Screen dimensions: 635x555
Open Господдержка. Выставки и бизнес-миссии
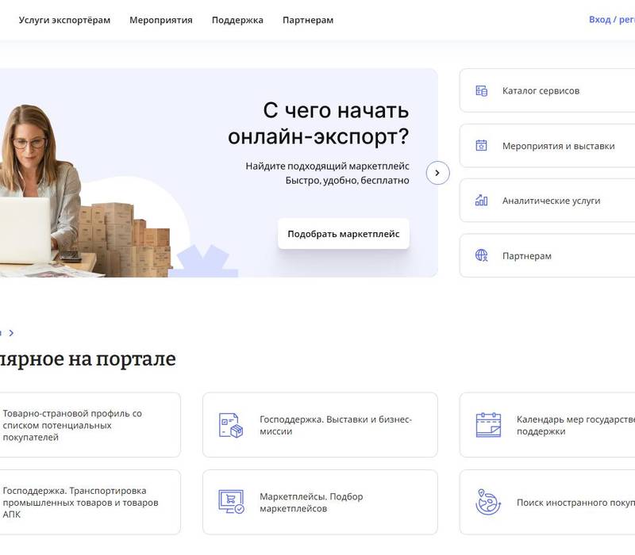(320, 425)
